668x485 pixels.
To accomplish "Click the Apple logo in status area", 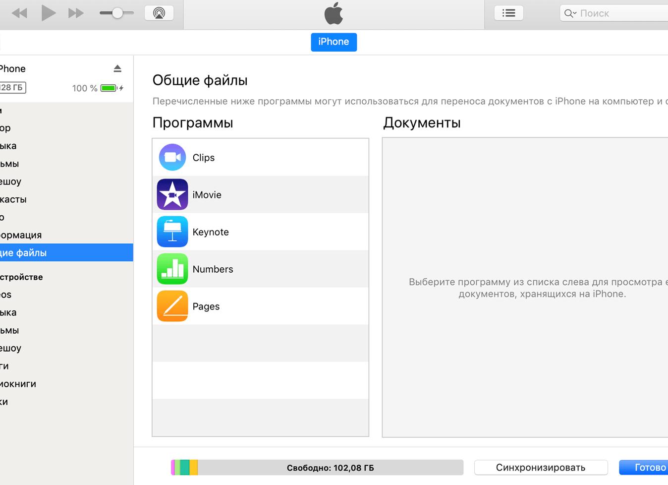I will 334,13.
